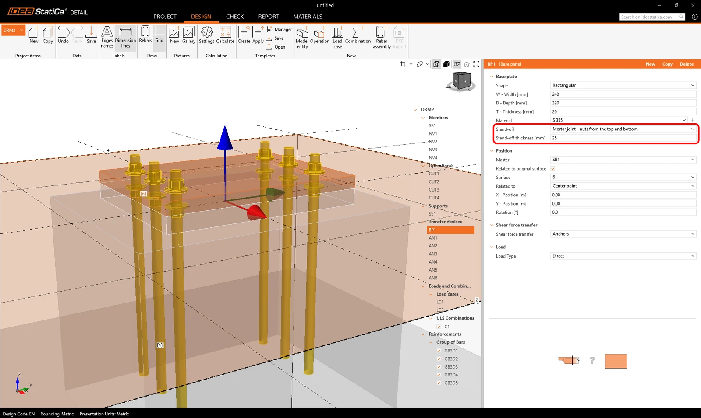Viewport: 701px width, 418px height.
Task: Switch to the REPORT tab
Action: 268,17
